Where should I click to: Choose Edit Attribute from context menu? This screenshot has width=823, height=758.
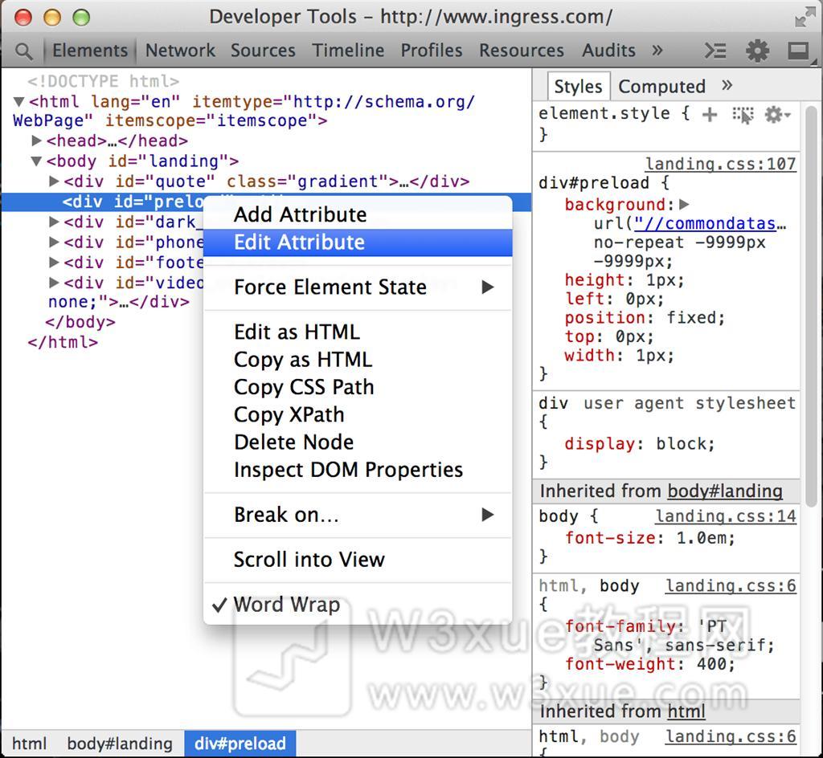tap(358, 242)
